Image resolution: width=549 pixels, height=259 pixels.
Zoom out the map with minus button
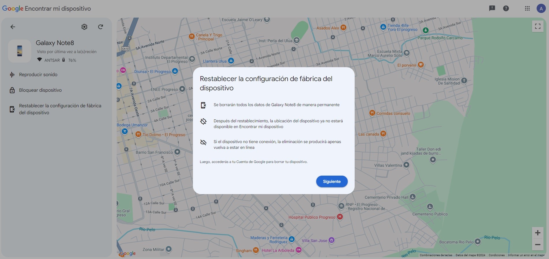[x=538, y=245]
